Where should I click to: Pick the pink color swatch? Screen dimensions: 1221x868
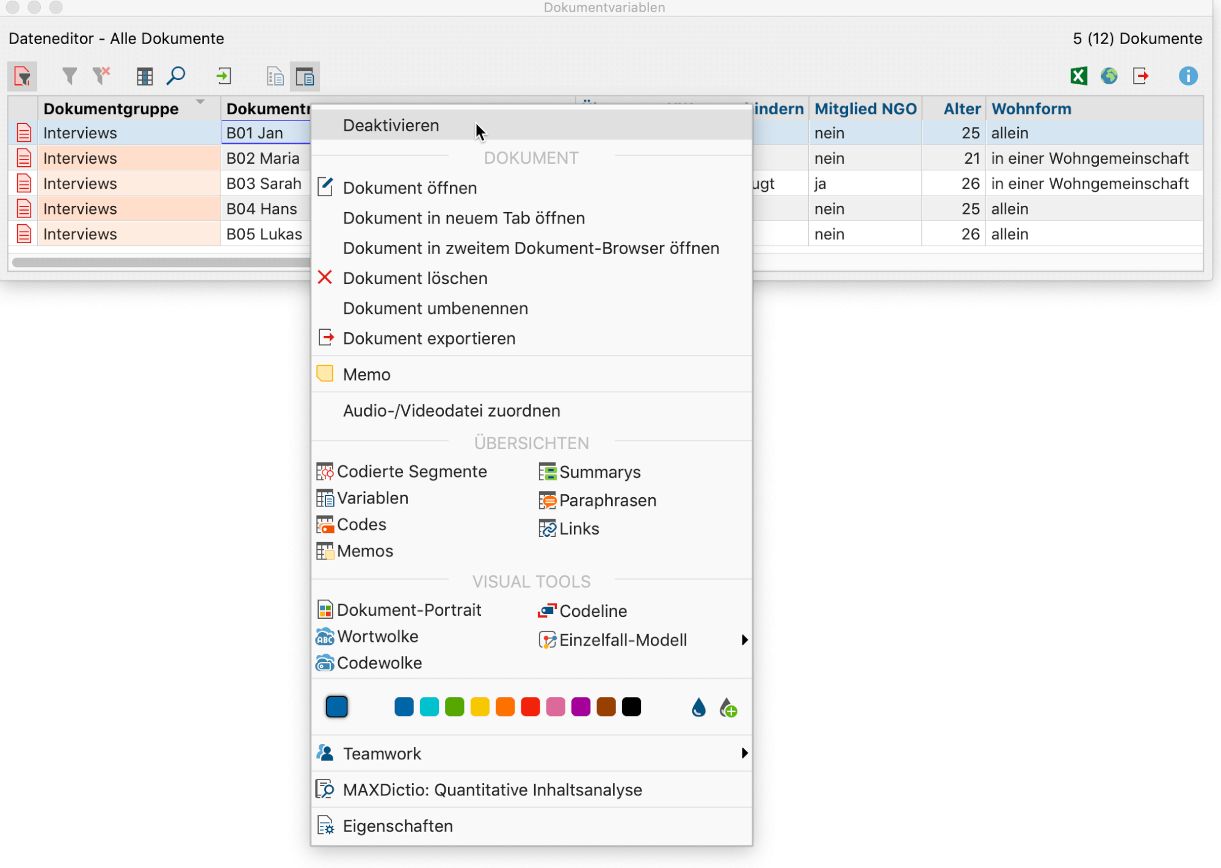tap(556, 707)
